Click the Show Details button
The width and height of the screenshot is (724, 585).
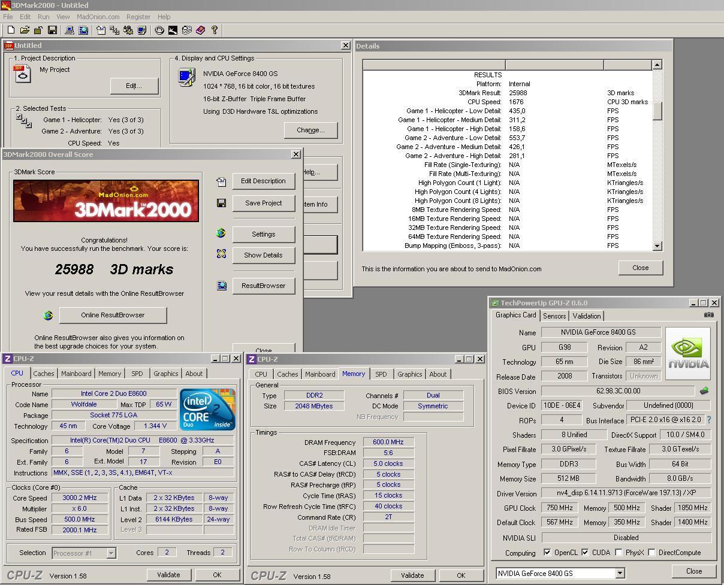tap(264, 255)
